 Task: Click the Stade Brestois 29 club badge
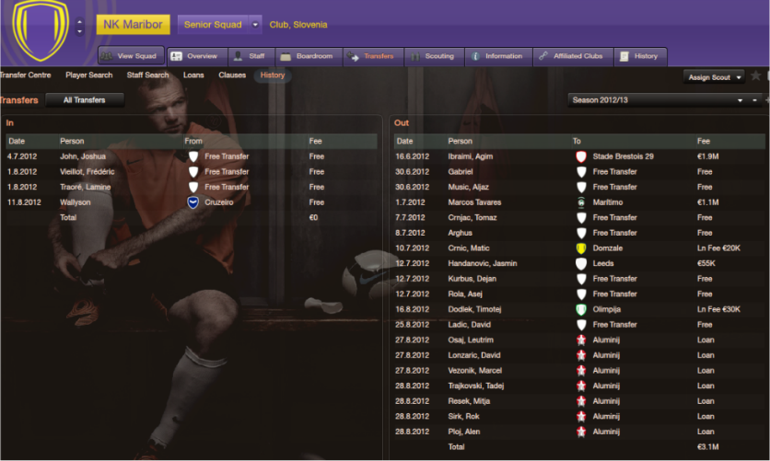point(581,156)
